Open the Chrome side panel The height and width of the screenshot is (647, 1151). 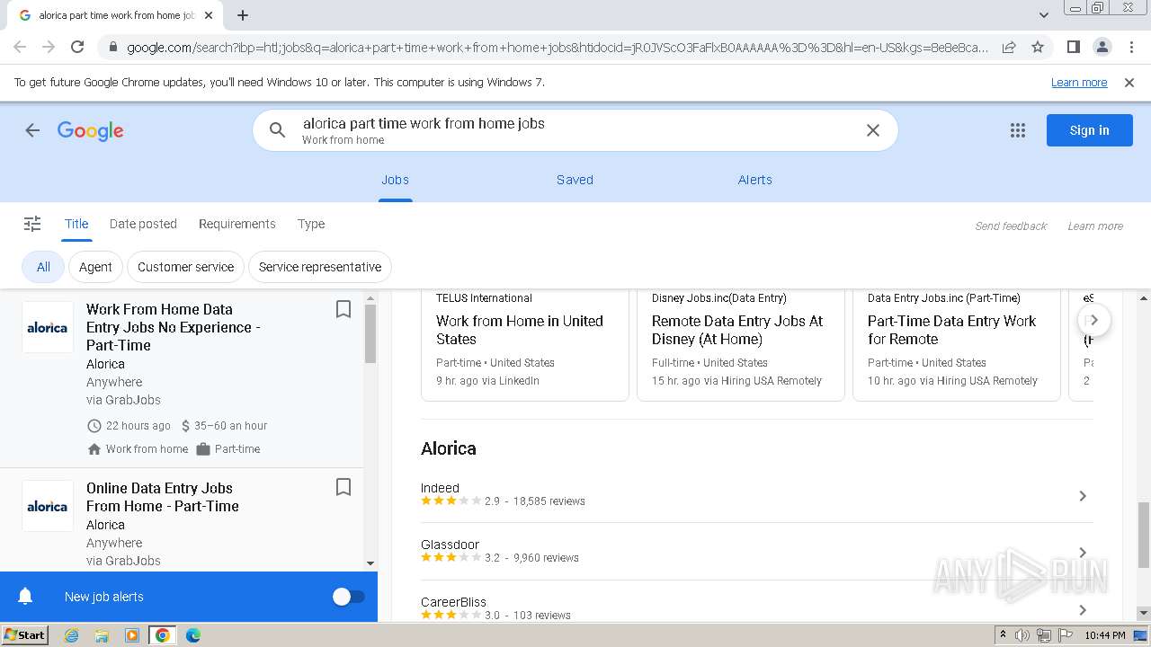pyautogui.click(x=1073, y=47)
